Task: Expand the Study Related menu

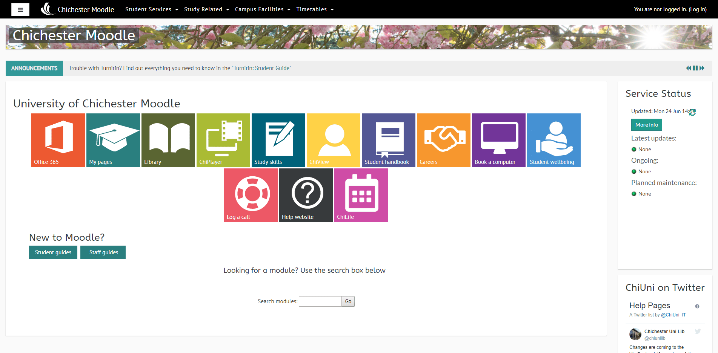Action: click(207, 9)
